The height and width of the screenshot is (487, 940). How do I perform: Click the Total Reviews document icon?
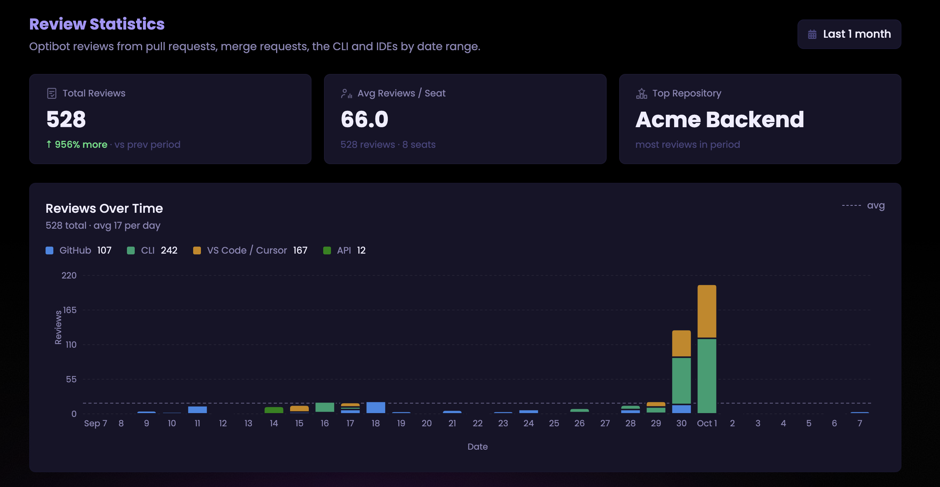52,93
